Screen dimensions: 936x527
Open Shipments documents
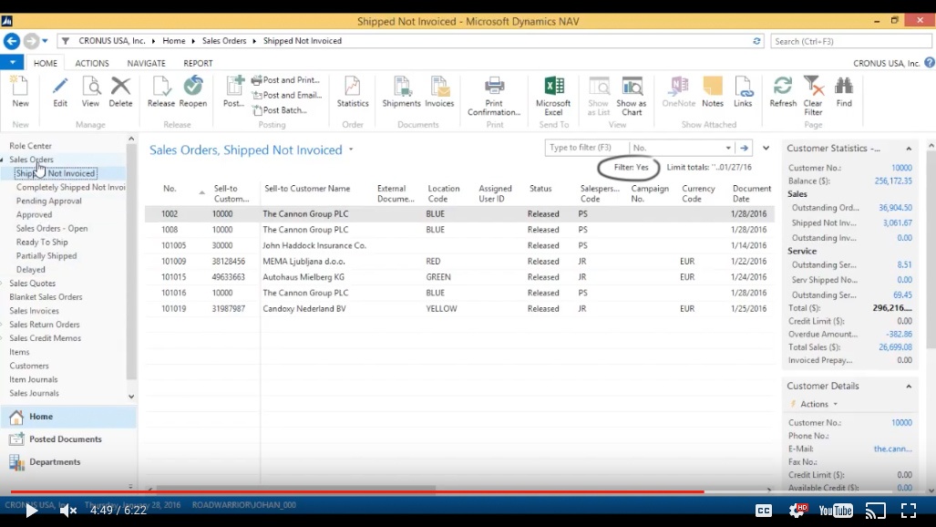(x=401, y=91)
